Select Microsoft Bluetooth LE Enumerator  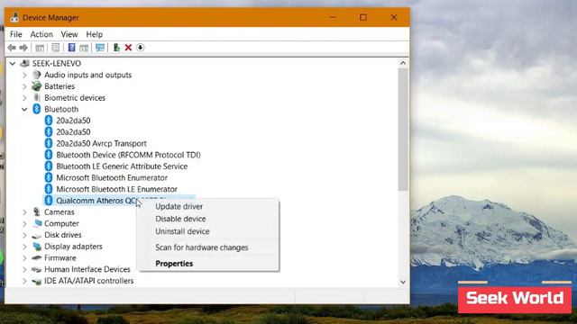point(116,189)
